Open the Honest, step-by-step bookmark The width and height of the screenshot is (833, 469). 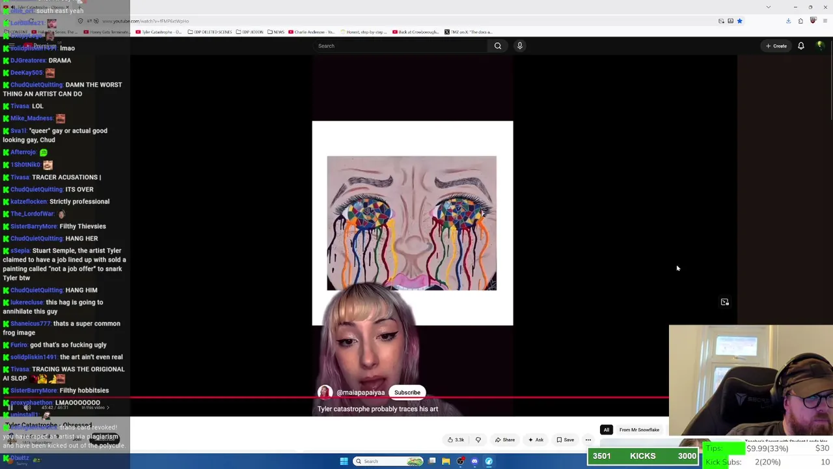tap(362, 32)
